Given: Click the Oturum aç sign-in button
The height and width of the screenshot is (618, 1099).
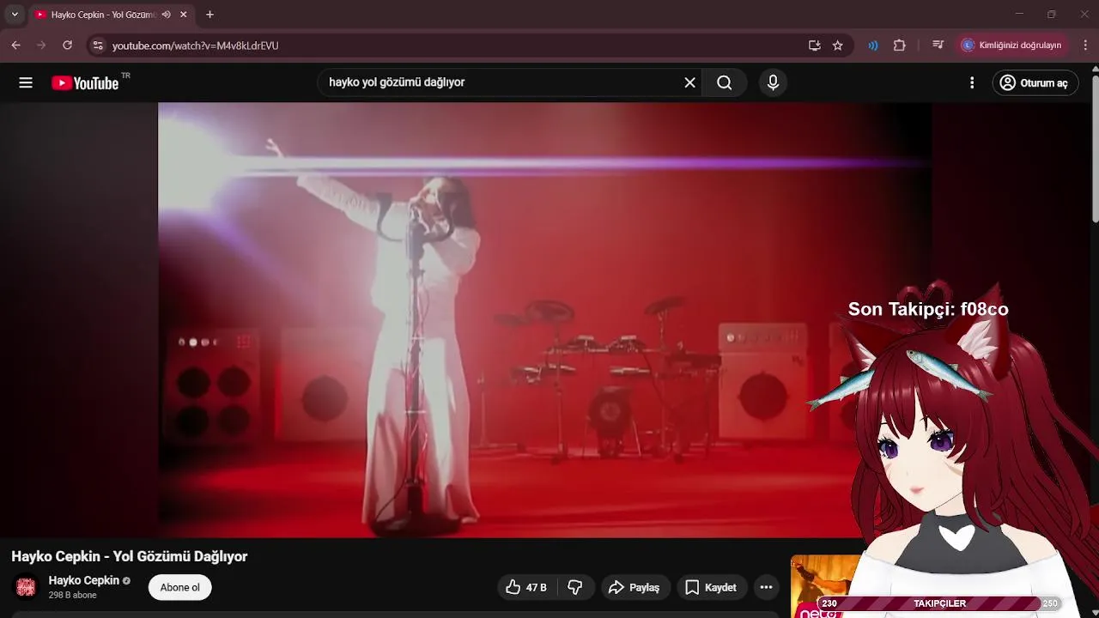Looking at the screenshot, I should 1035,82.
